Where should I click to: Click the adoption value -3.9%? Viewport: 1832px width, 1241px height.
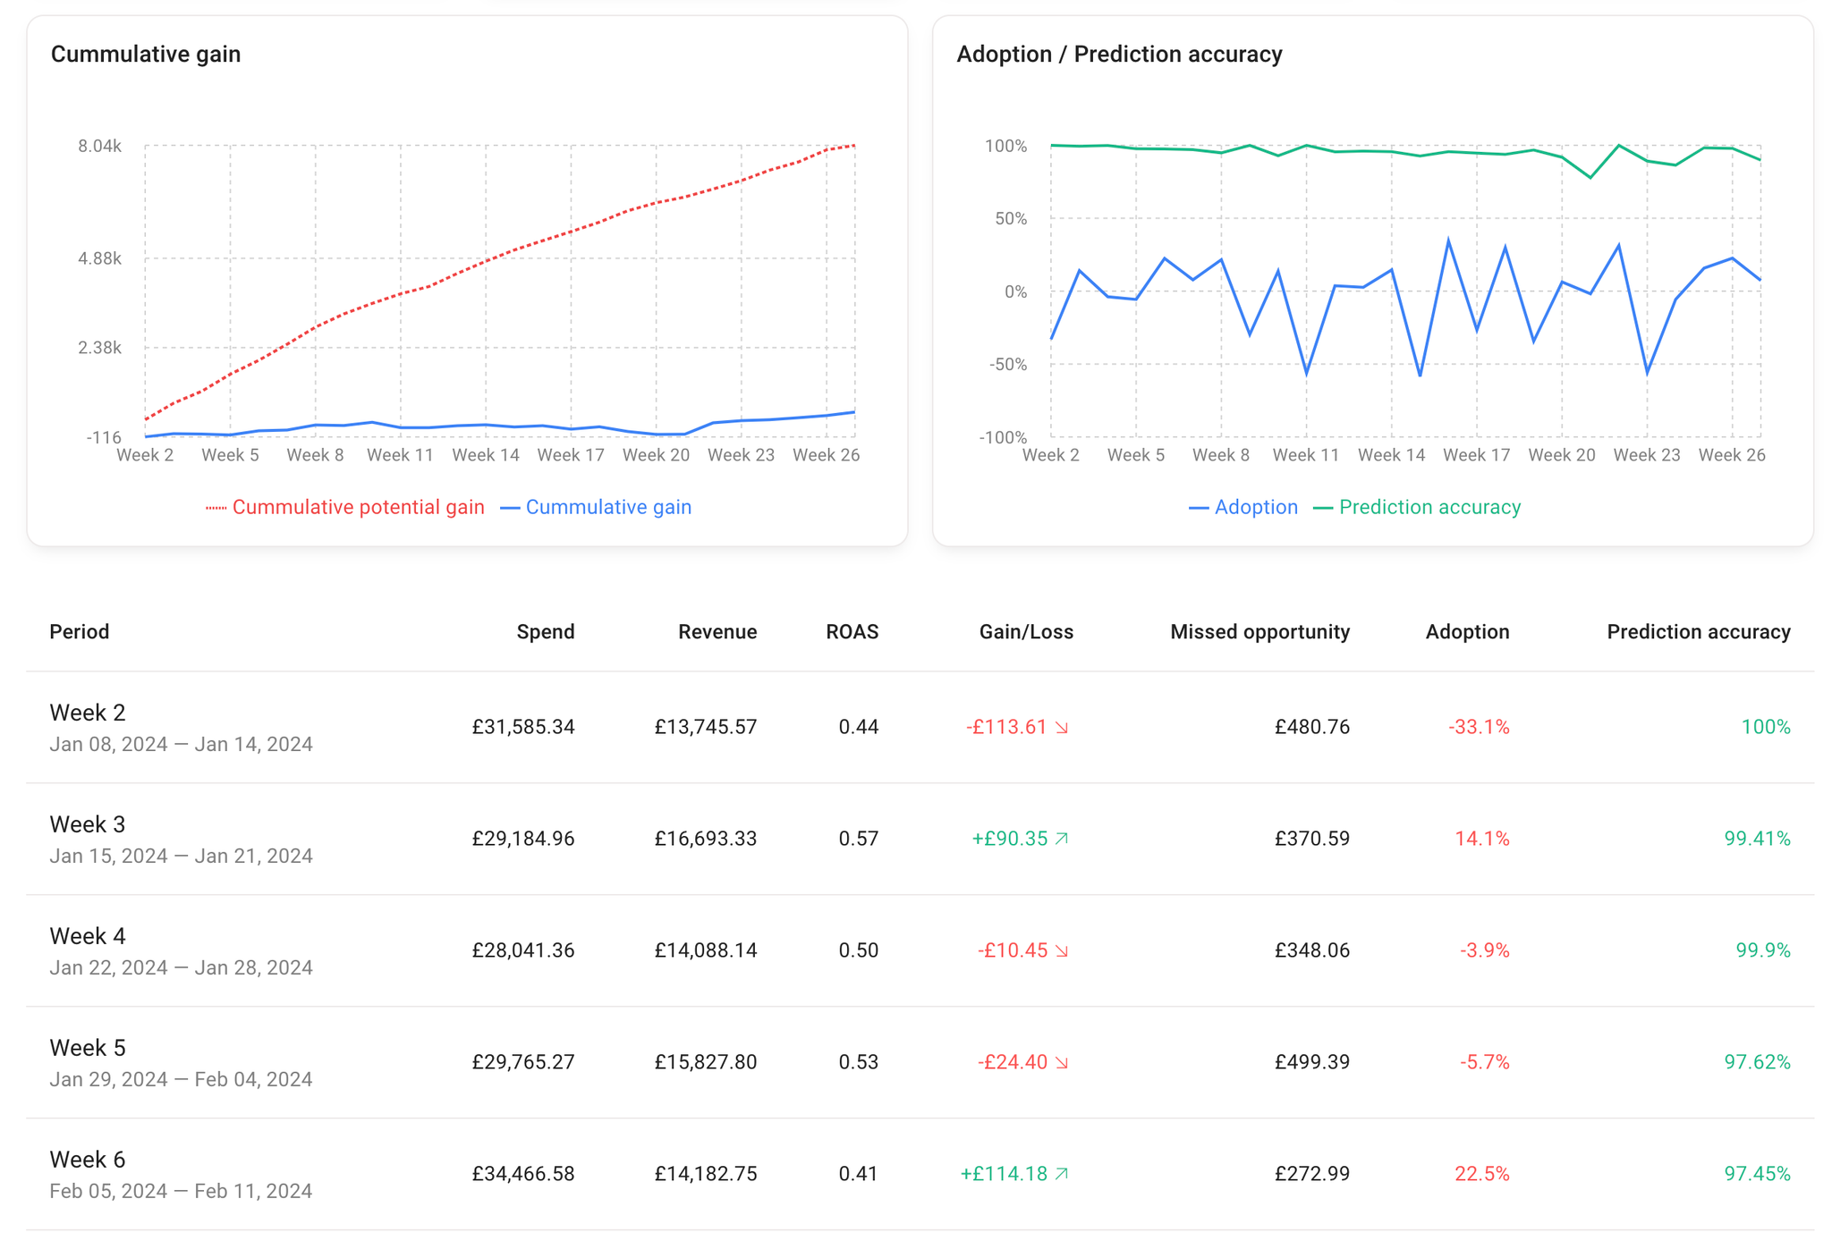pos(1485,950)
